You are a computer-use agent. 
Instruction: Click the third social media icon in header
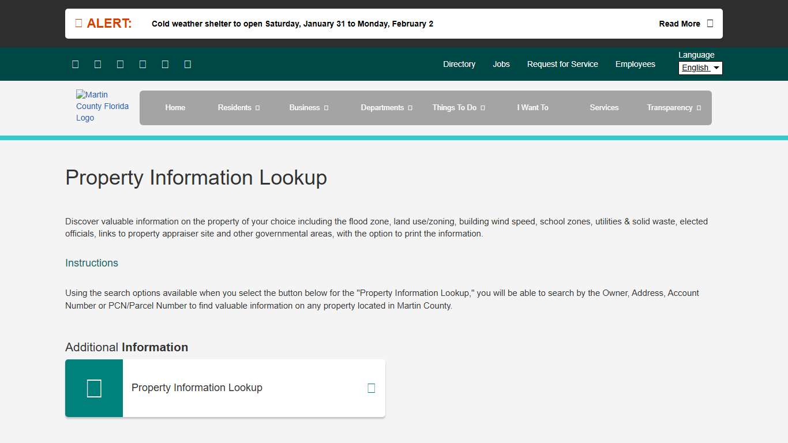(x=120, y=64)
